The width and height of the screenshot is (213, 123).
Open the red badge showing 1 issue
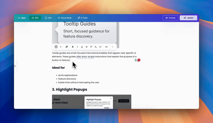[x=139, y=60]
